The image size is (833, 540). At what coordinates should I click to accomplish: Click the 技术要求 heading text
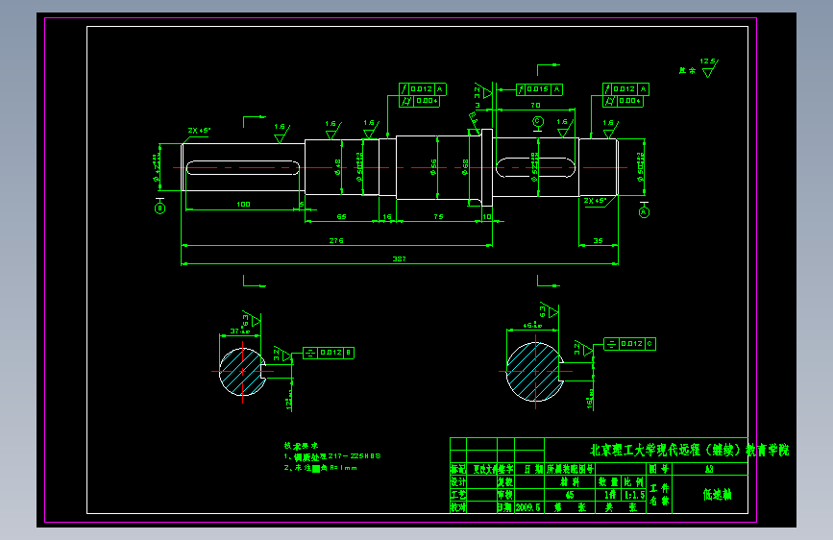[x=301, y=446]
